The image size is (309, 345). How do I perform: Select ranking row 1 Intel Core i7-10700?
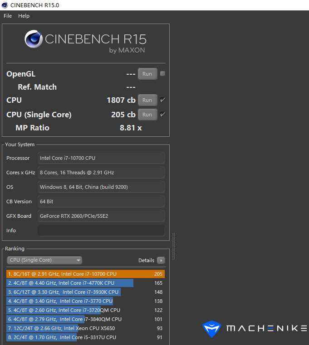pos(85,274)
